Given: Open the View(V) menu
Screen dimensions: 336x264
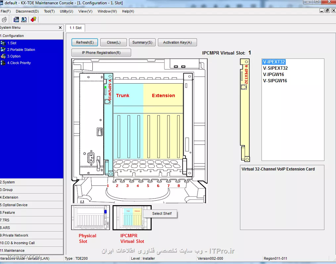Looking at the screenshot, I should click(85, 11).
